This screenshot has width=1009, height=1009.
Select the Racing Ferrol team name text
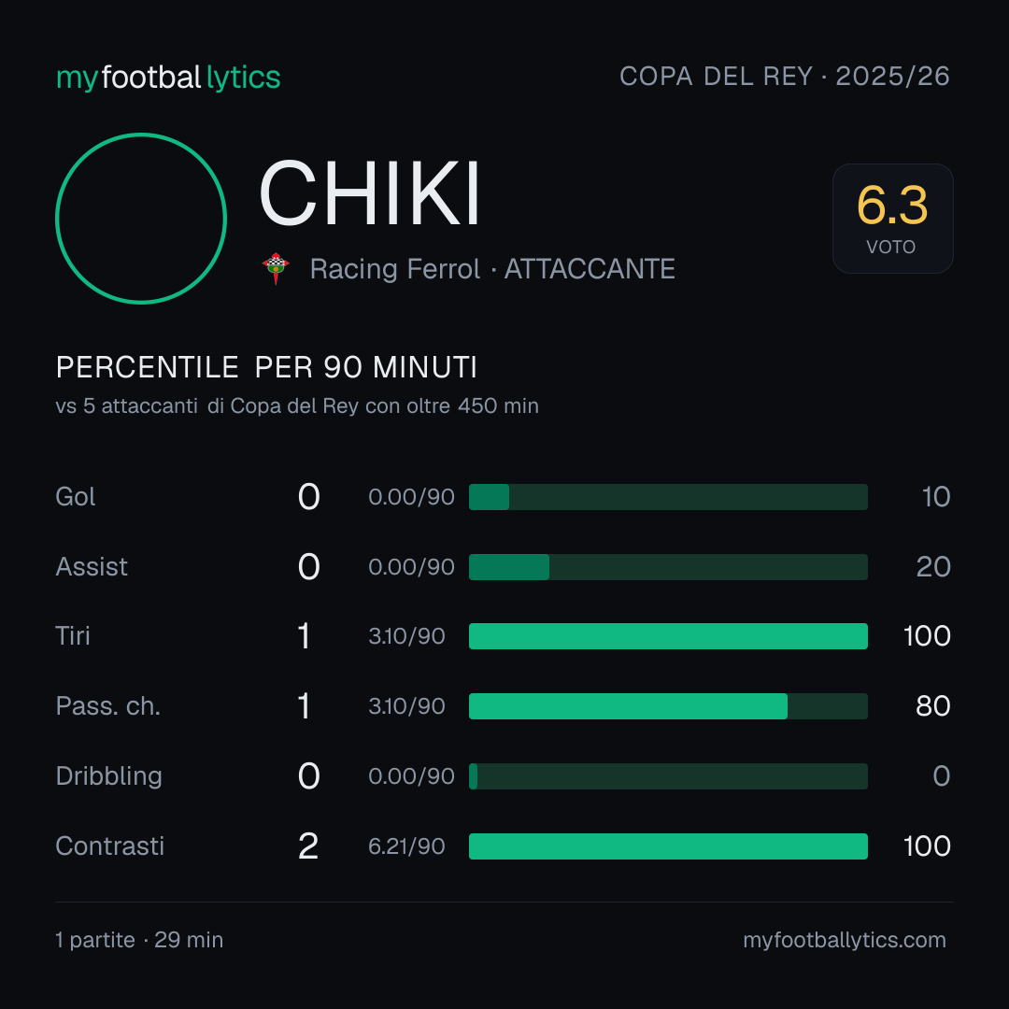pyautogui.click(x=395, y=269)
